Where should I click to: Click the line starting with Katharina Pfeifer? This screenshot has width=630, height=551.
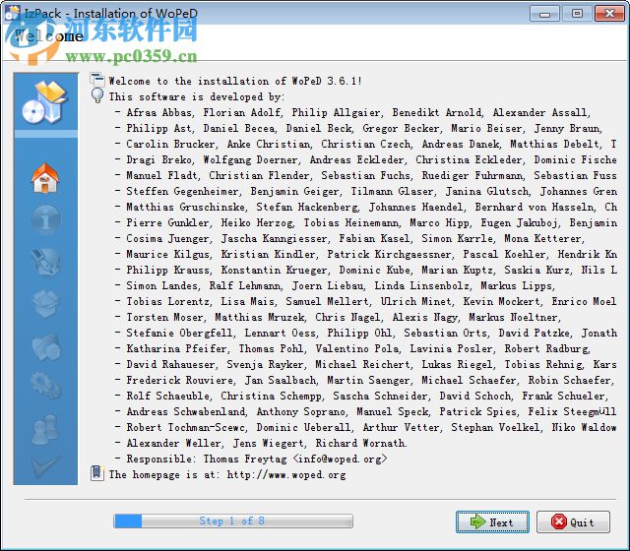(x=352, y=348)
